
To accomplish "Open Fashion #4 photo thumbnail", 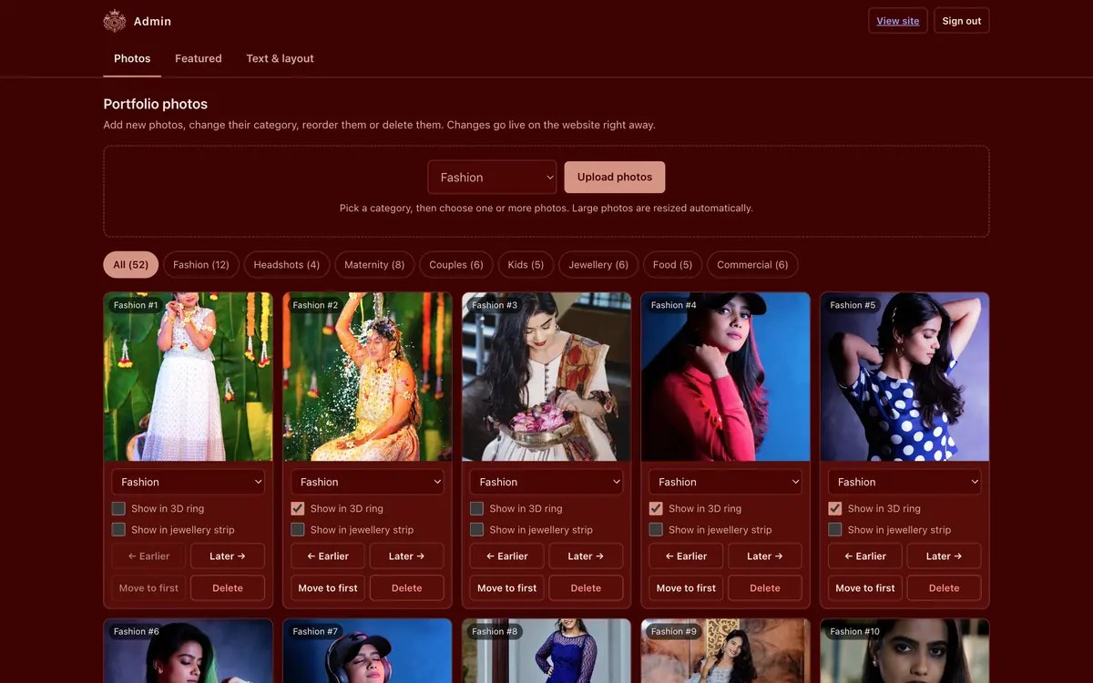I will (726, 376).
